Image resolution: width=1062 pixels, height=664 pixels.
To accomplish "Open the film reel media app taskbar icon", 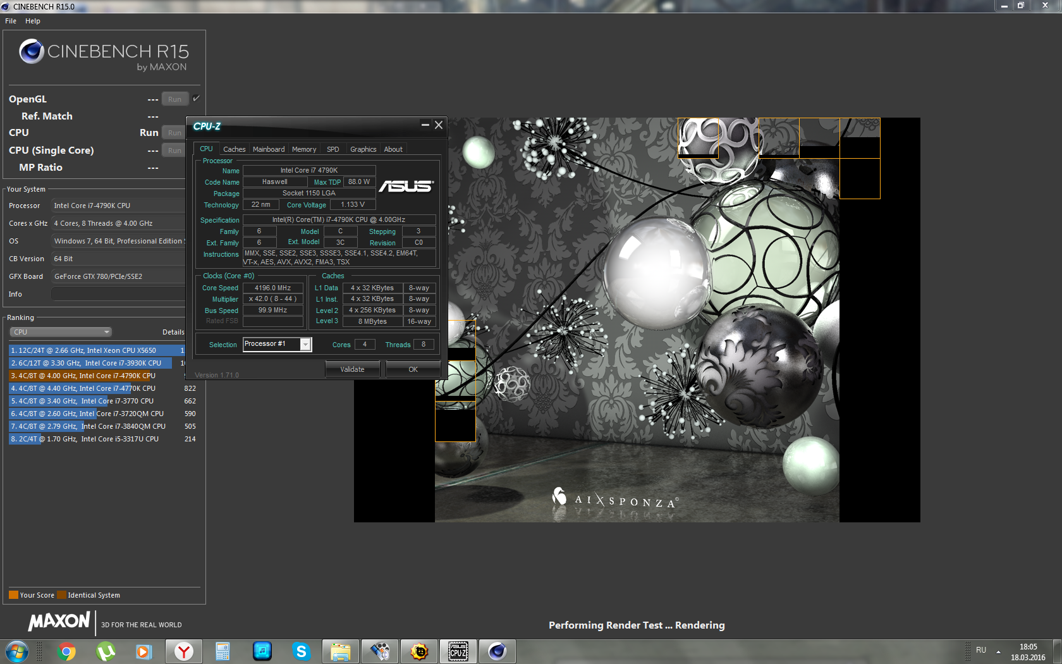I will [380, 651].
